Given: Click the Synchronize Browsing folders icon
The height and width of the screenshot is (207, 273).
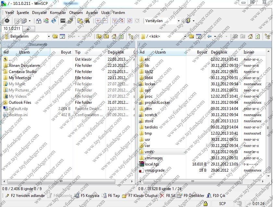Looking at the screenshot, I should tap(80, 21).
